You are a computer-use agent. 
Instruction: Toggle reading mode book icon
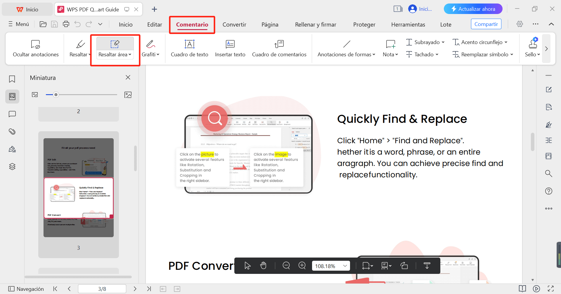tap(522, 289)
